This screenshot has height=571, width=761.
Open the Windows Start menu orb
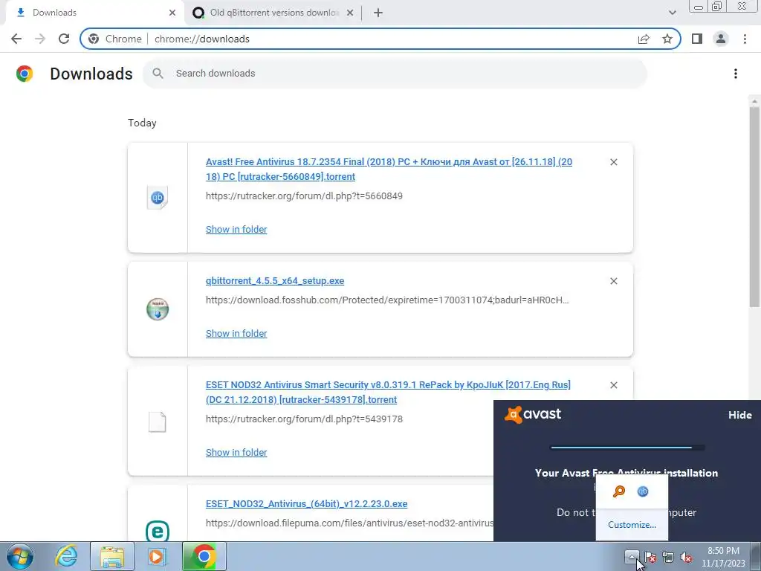point(19,557)
